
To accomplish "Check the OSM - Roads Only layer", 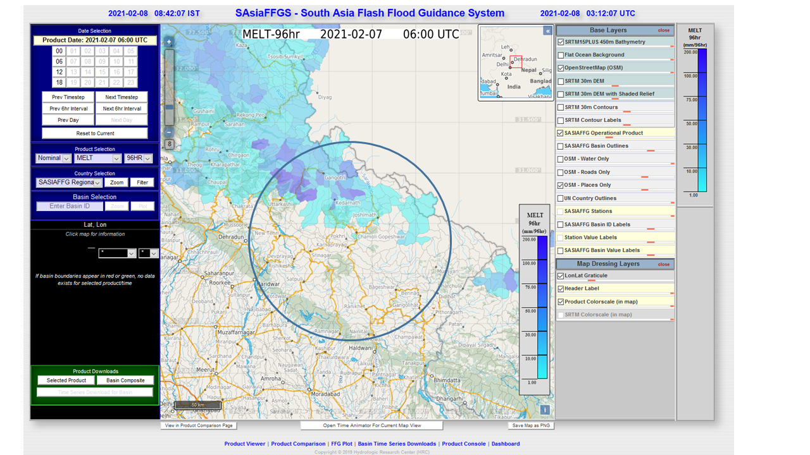I will coord(562,171).
